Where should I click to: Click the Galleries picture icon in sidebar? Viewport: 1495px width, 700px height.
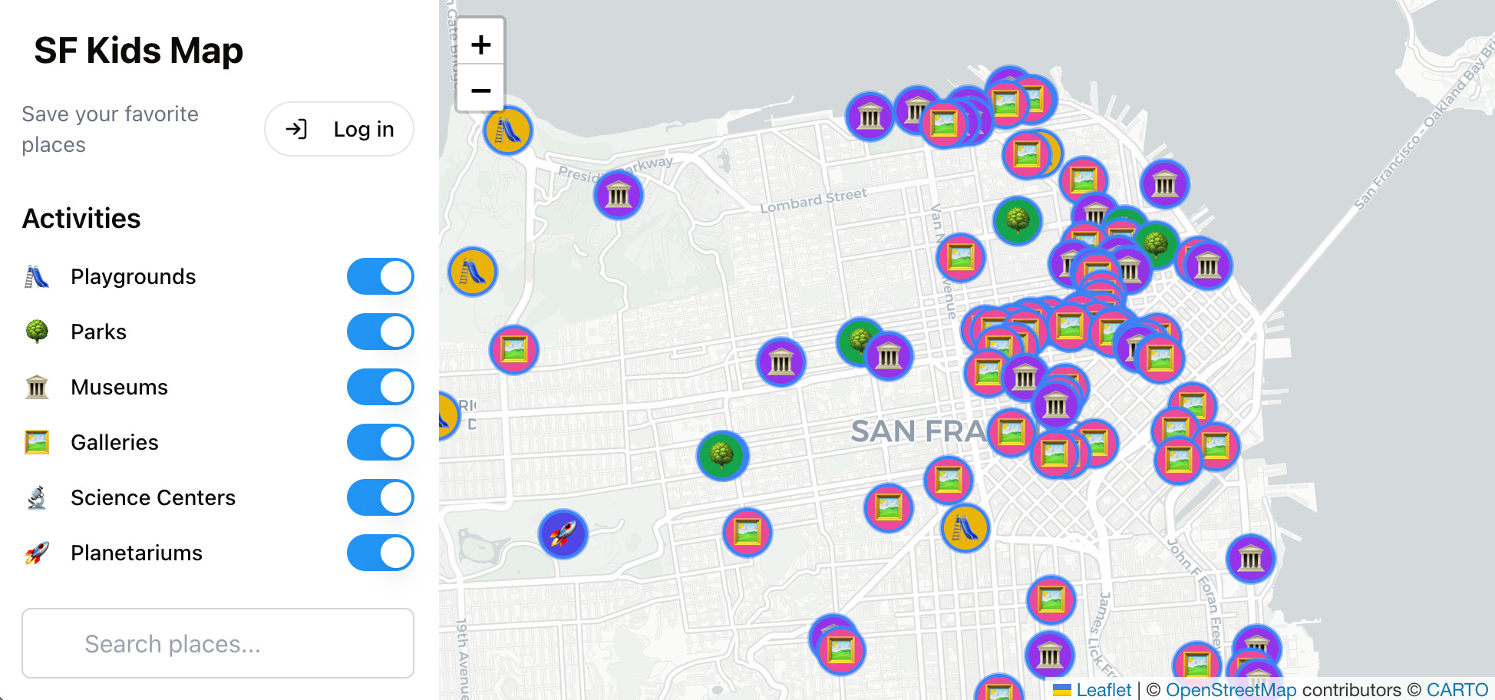(37, 442)
